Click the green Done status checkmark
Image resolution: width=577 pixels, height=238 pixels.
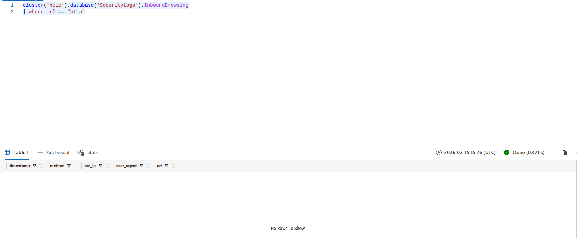coord(507,152)
